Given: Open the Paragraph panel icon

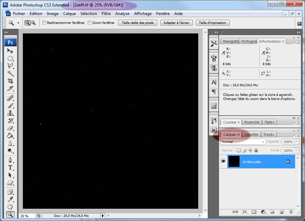Looking at the screenshot, I should 214,91.
